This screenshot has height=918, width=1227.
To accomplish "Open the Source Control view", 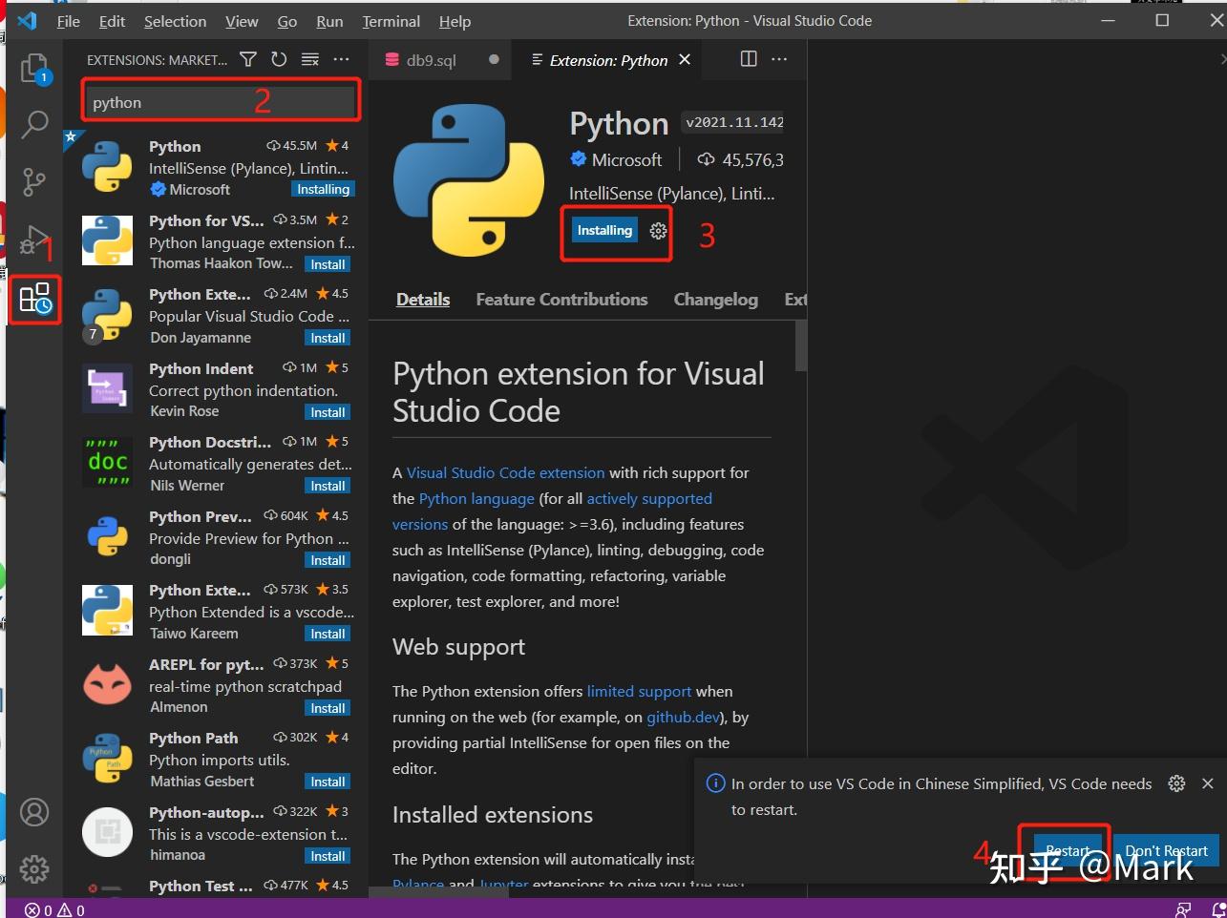I will (x=34, y=181).
